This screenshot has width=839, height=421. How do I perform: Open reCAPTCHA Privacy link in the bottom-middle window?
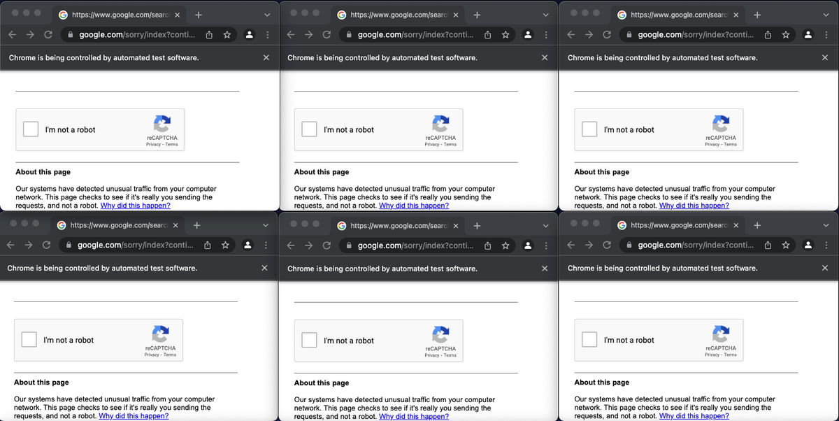(x=431, y=355)
